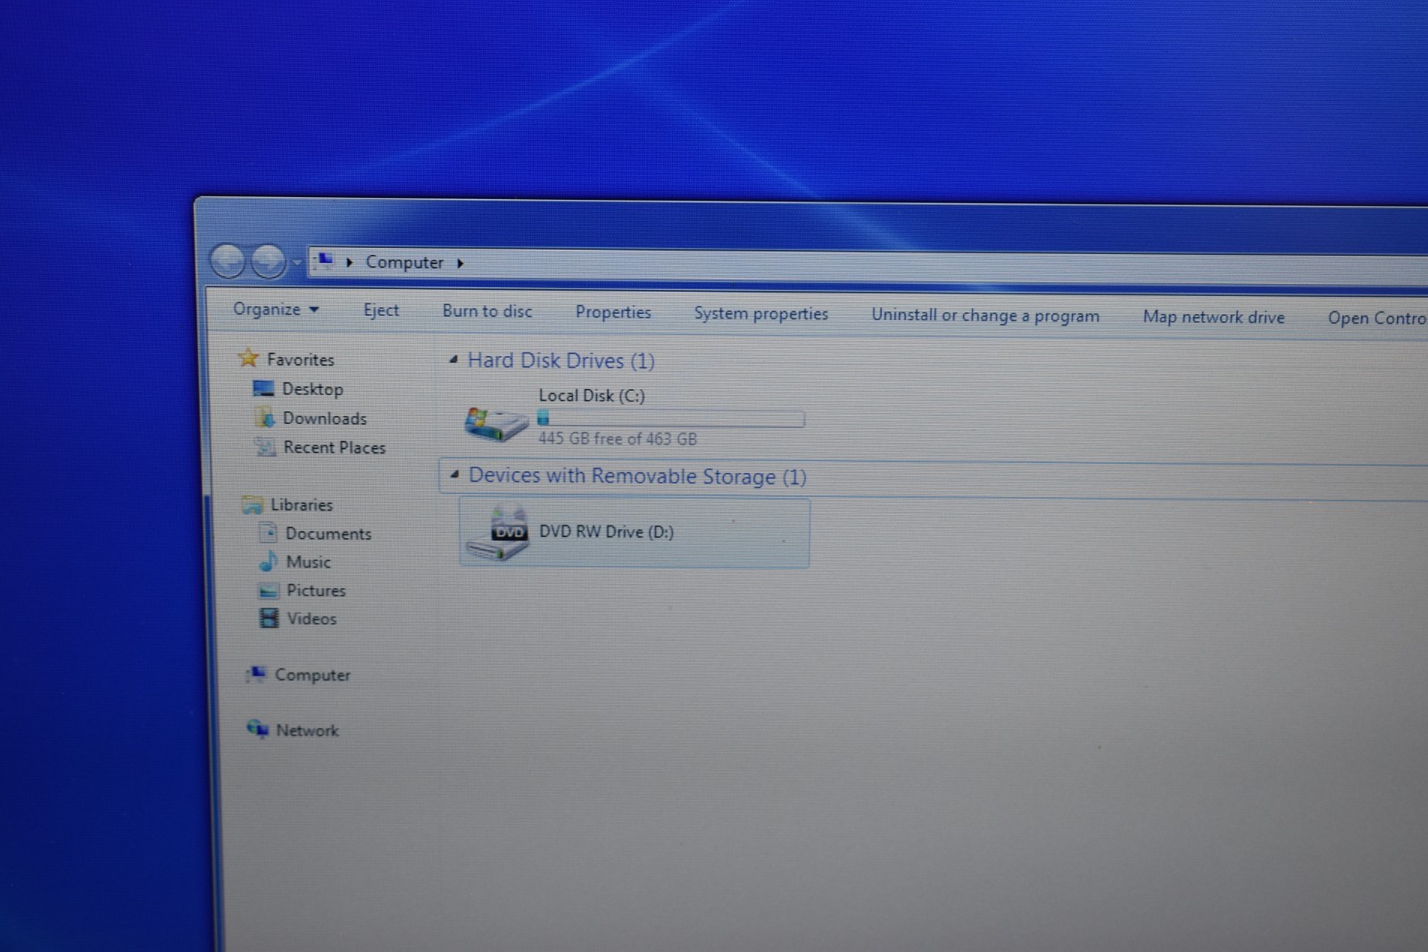Image resolution: width=1428 pixels, height=952 pixels.
Task: Open the Pictures library
Action: click(x=316, y=591)
